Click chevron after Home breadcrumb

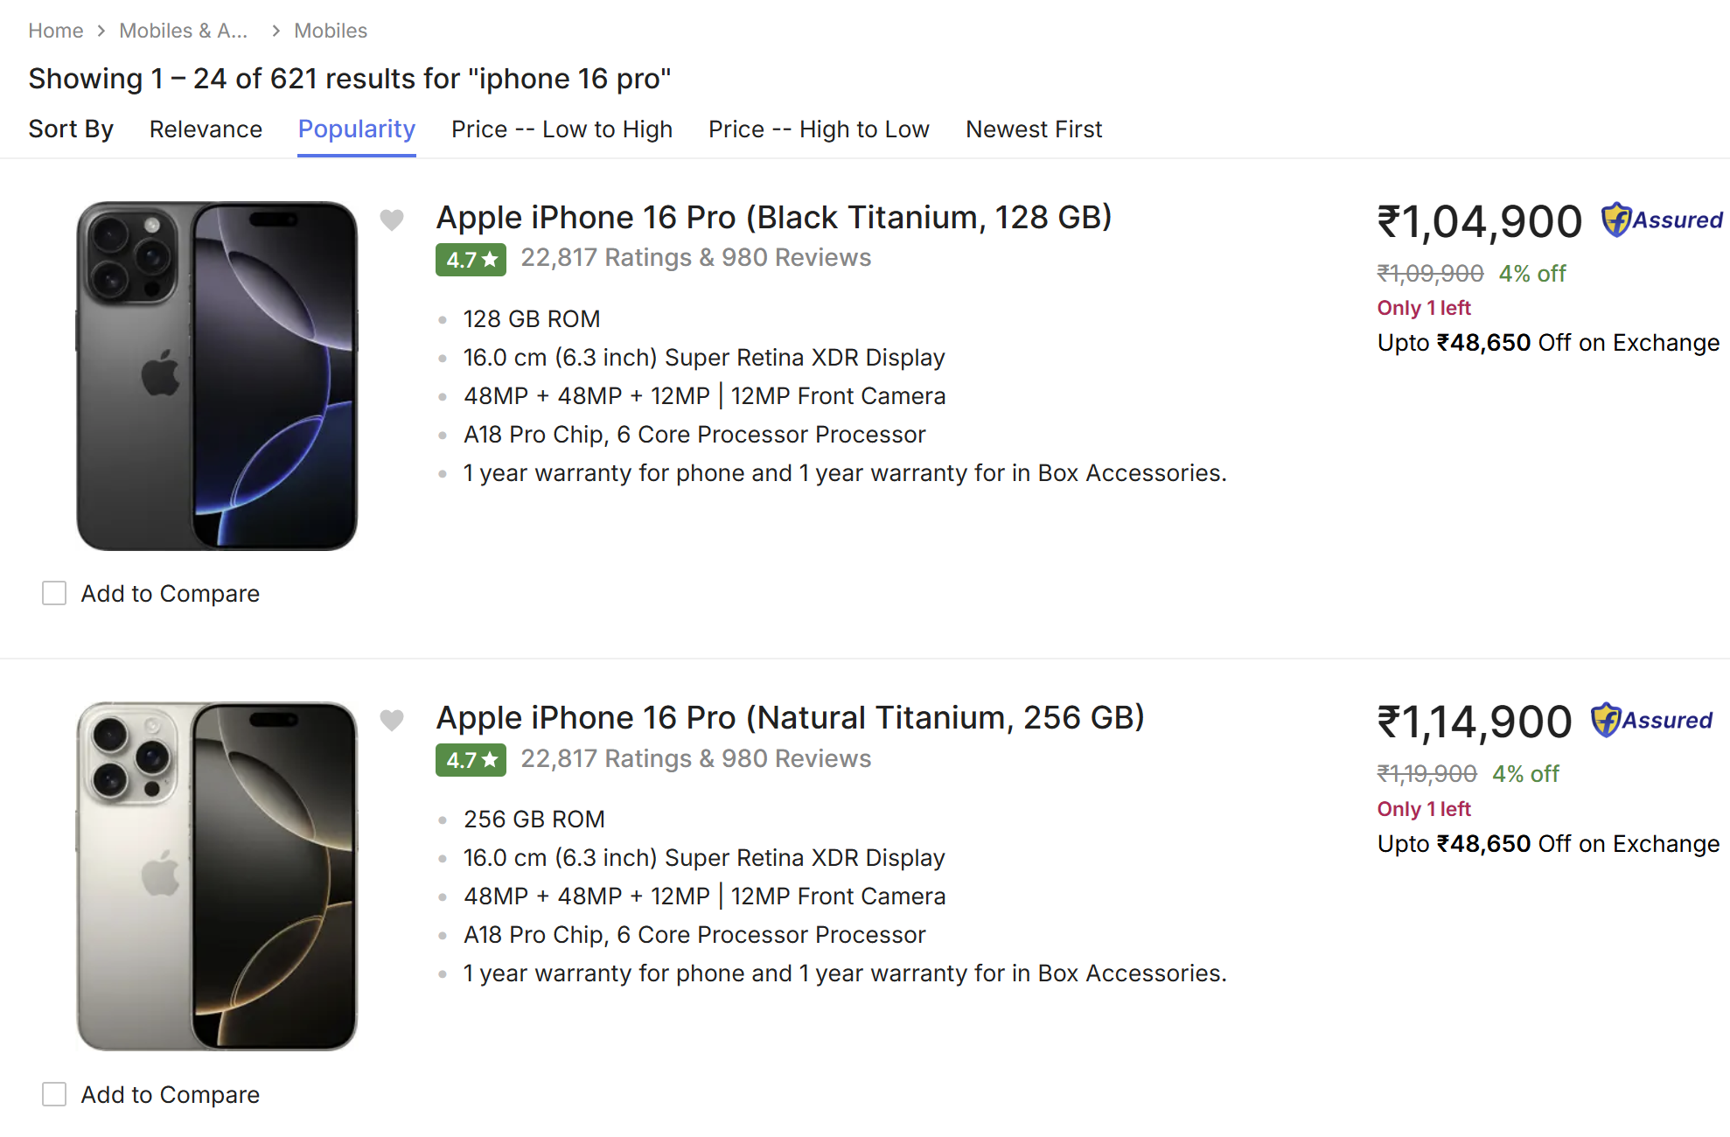(101, 30)
